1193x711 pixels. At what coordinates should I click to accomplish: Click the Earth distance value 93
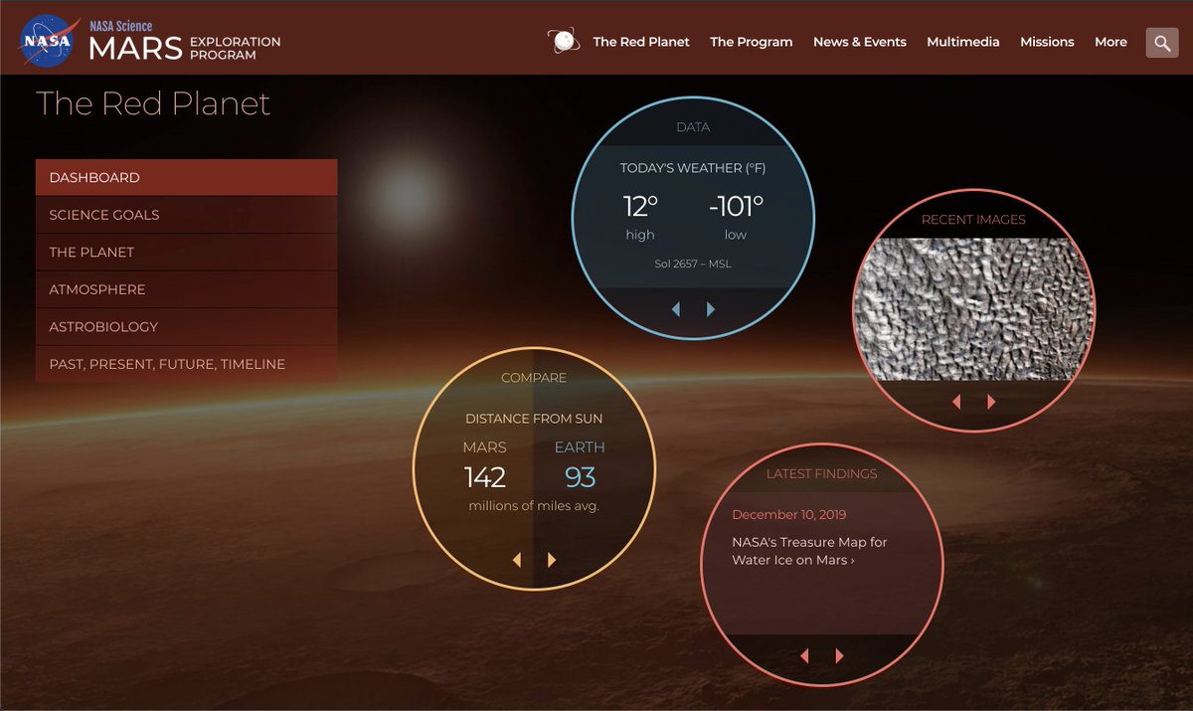point(580,477)
